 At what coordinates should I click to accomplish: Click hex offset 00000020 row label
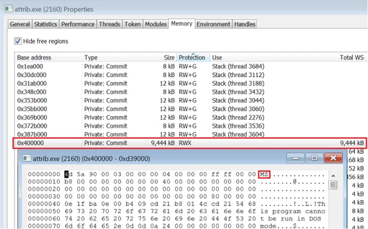coord(44,189)
